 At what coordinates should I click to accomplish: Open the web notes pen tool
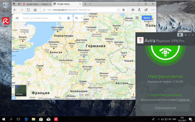click(x=140, y=10)
